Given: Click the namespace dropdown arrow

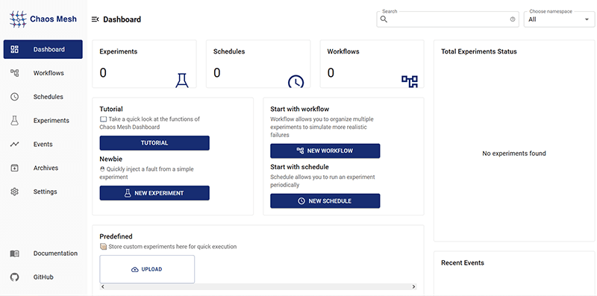Looking at the screenshot, I should click(587, 20).
